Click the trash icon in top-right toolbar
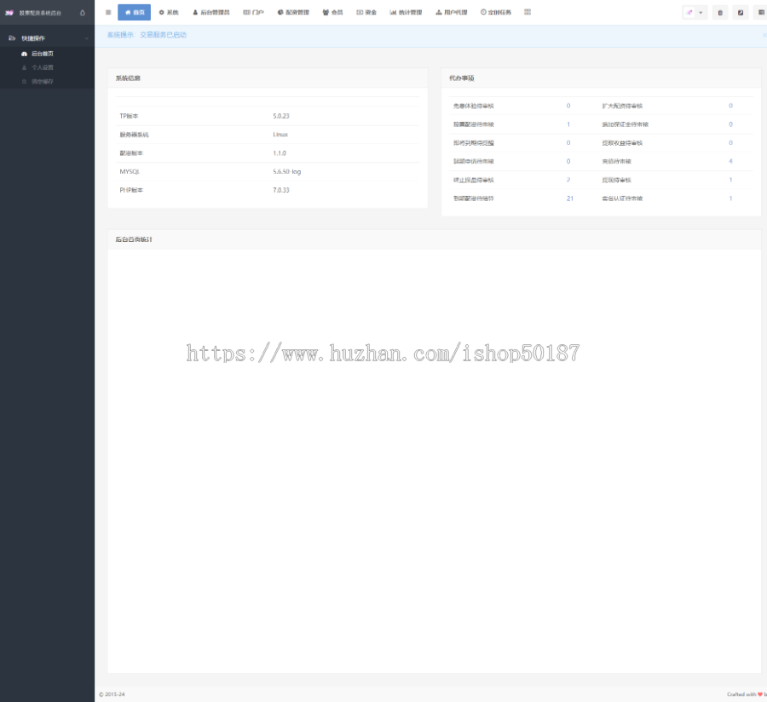Image resolution: width=767 pixels, height=702 pixels. pyautogui.click(x=720, y=13)
